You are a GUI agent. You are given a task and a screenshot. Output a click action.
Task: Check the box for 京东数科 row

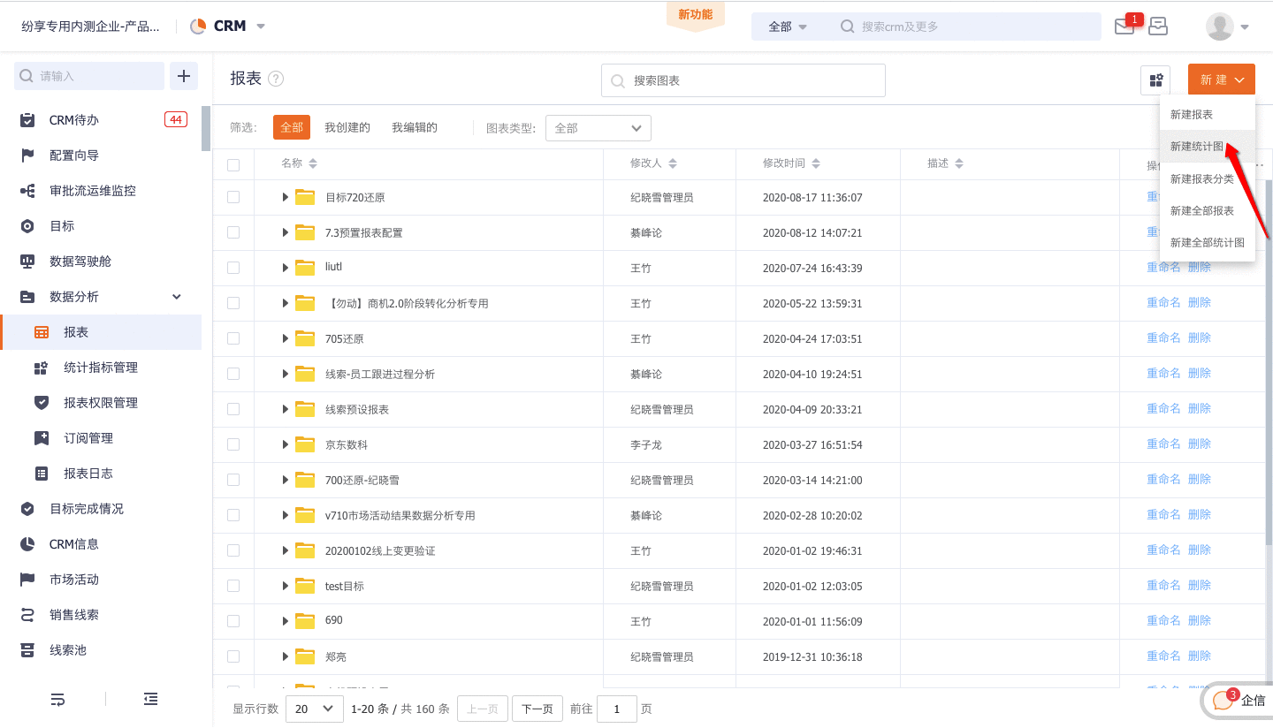click(x=233, y=444)
